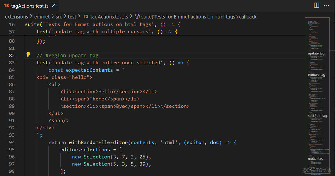Jump to 'update tag' region in minimap
This screenshot has width=335, height=176.
click(x=316, y=54)
